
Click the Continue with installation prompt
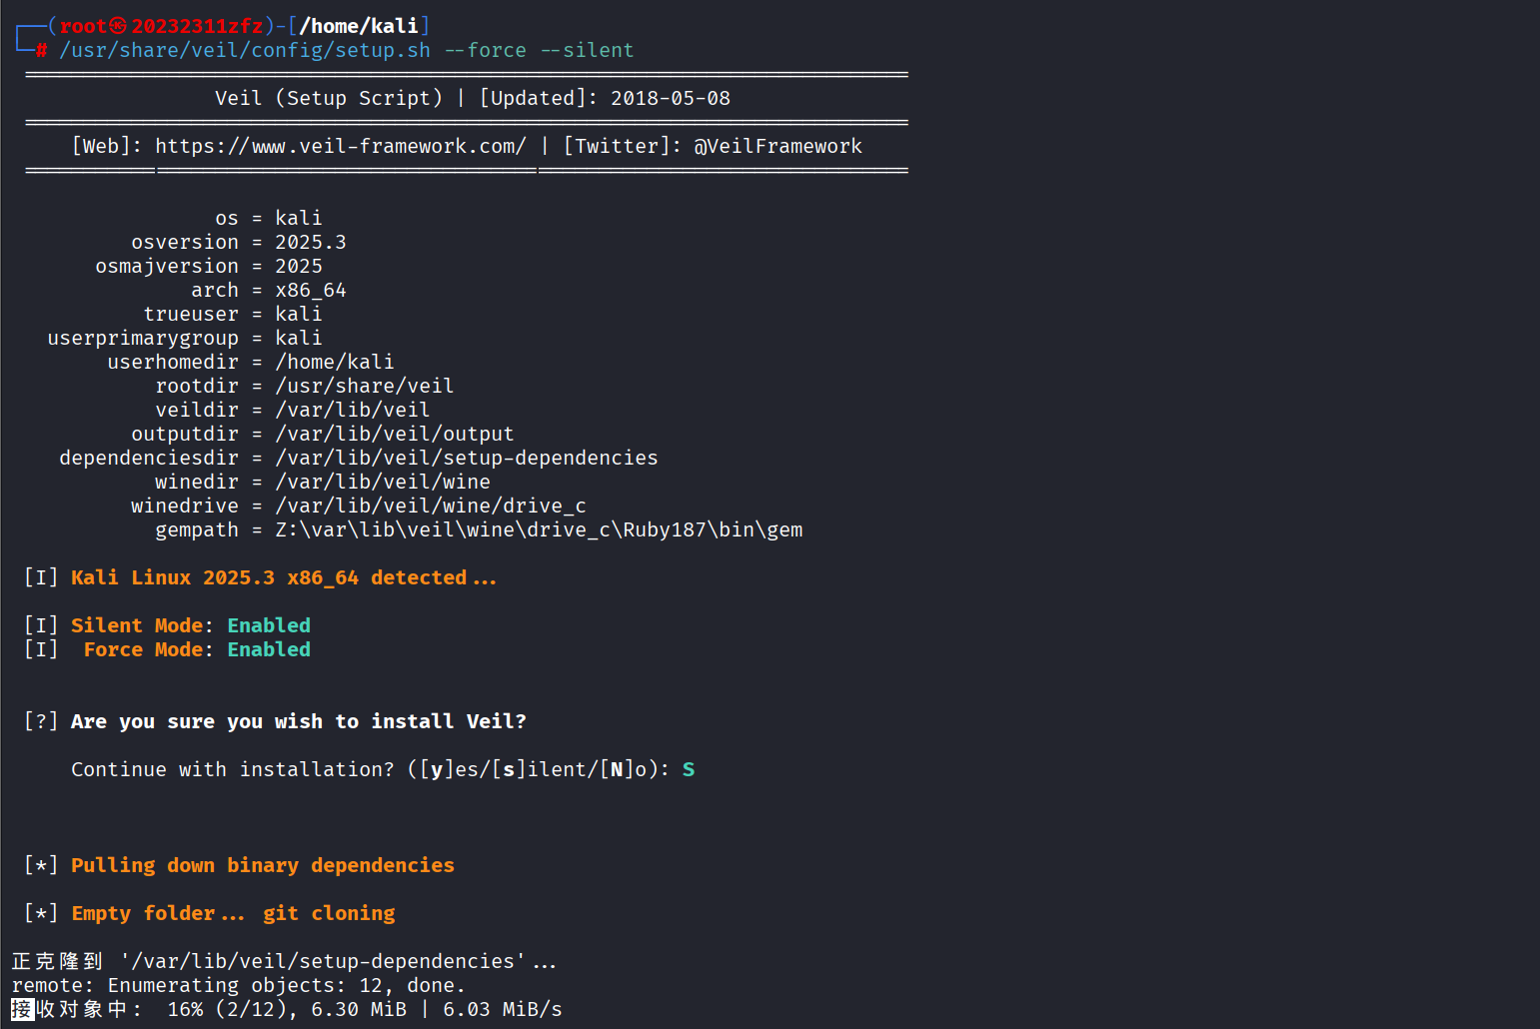pyautogui.click(x=371, y=769)
